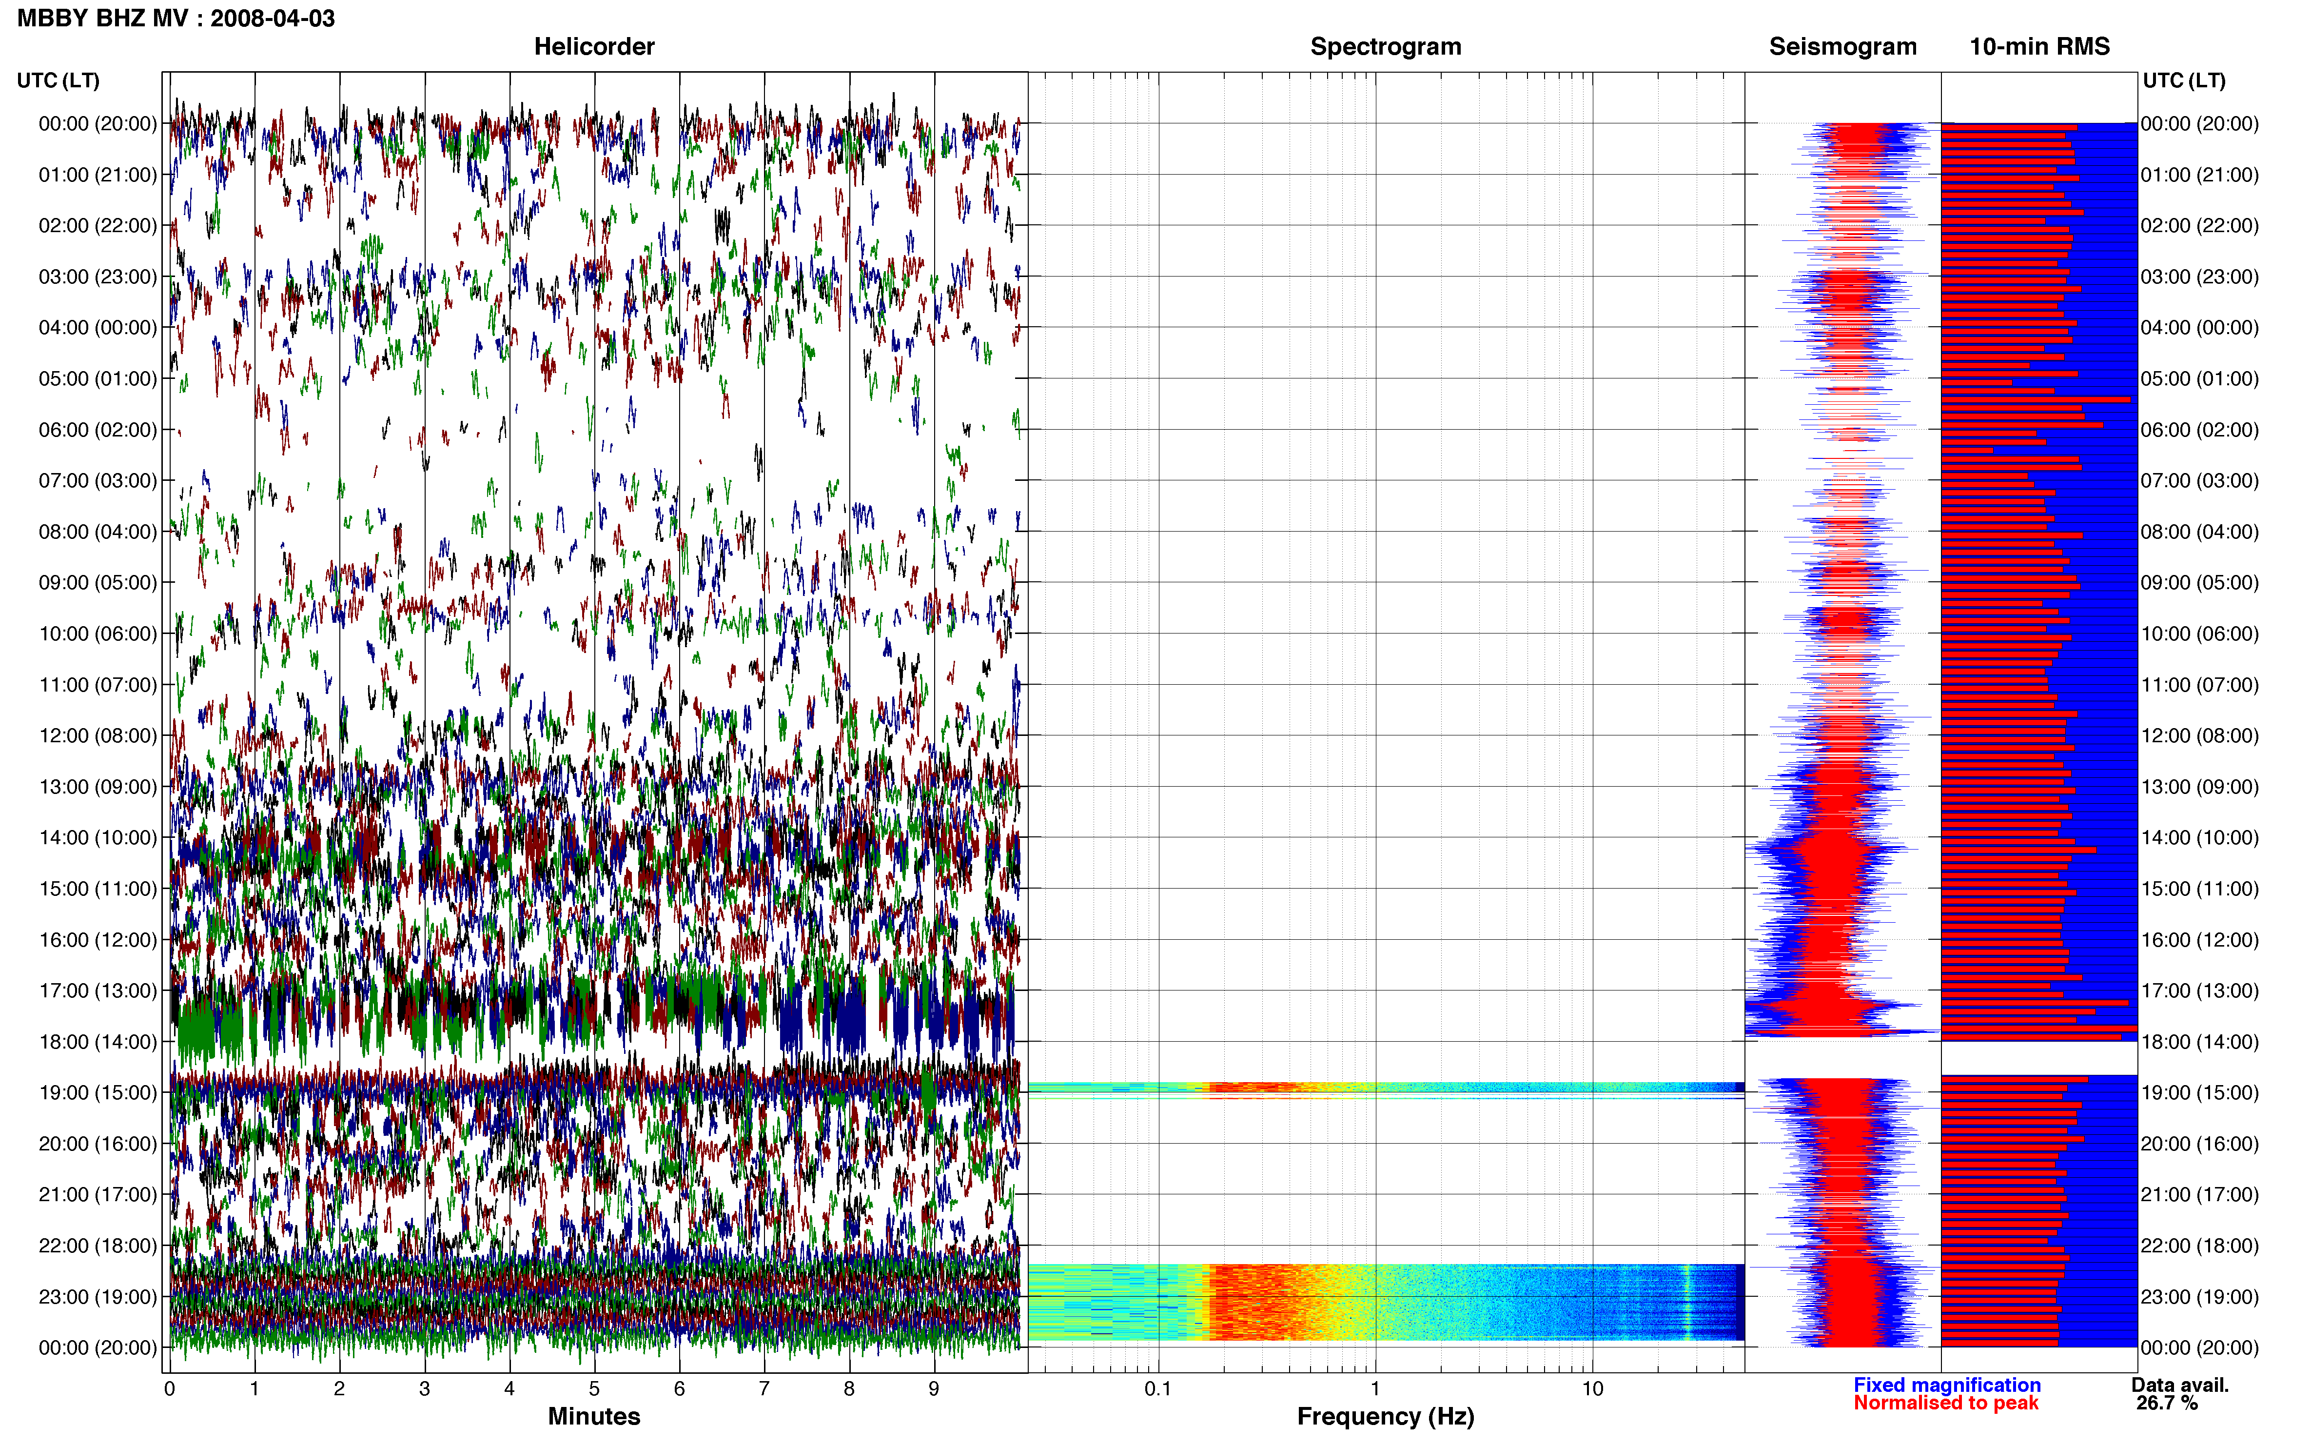
Task: Click right time label 15:00 (11:00)
Action: pos(2199,889)
